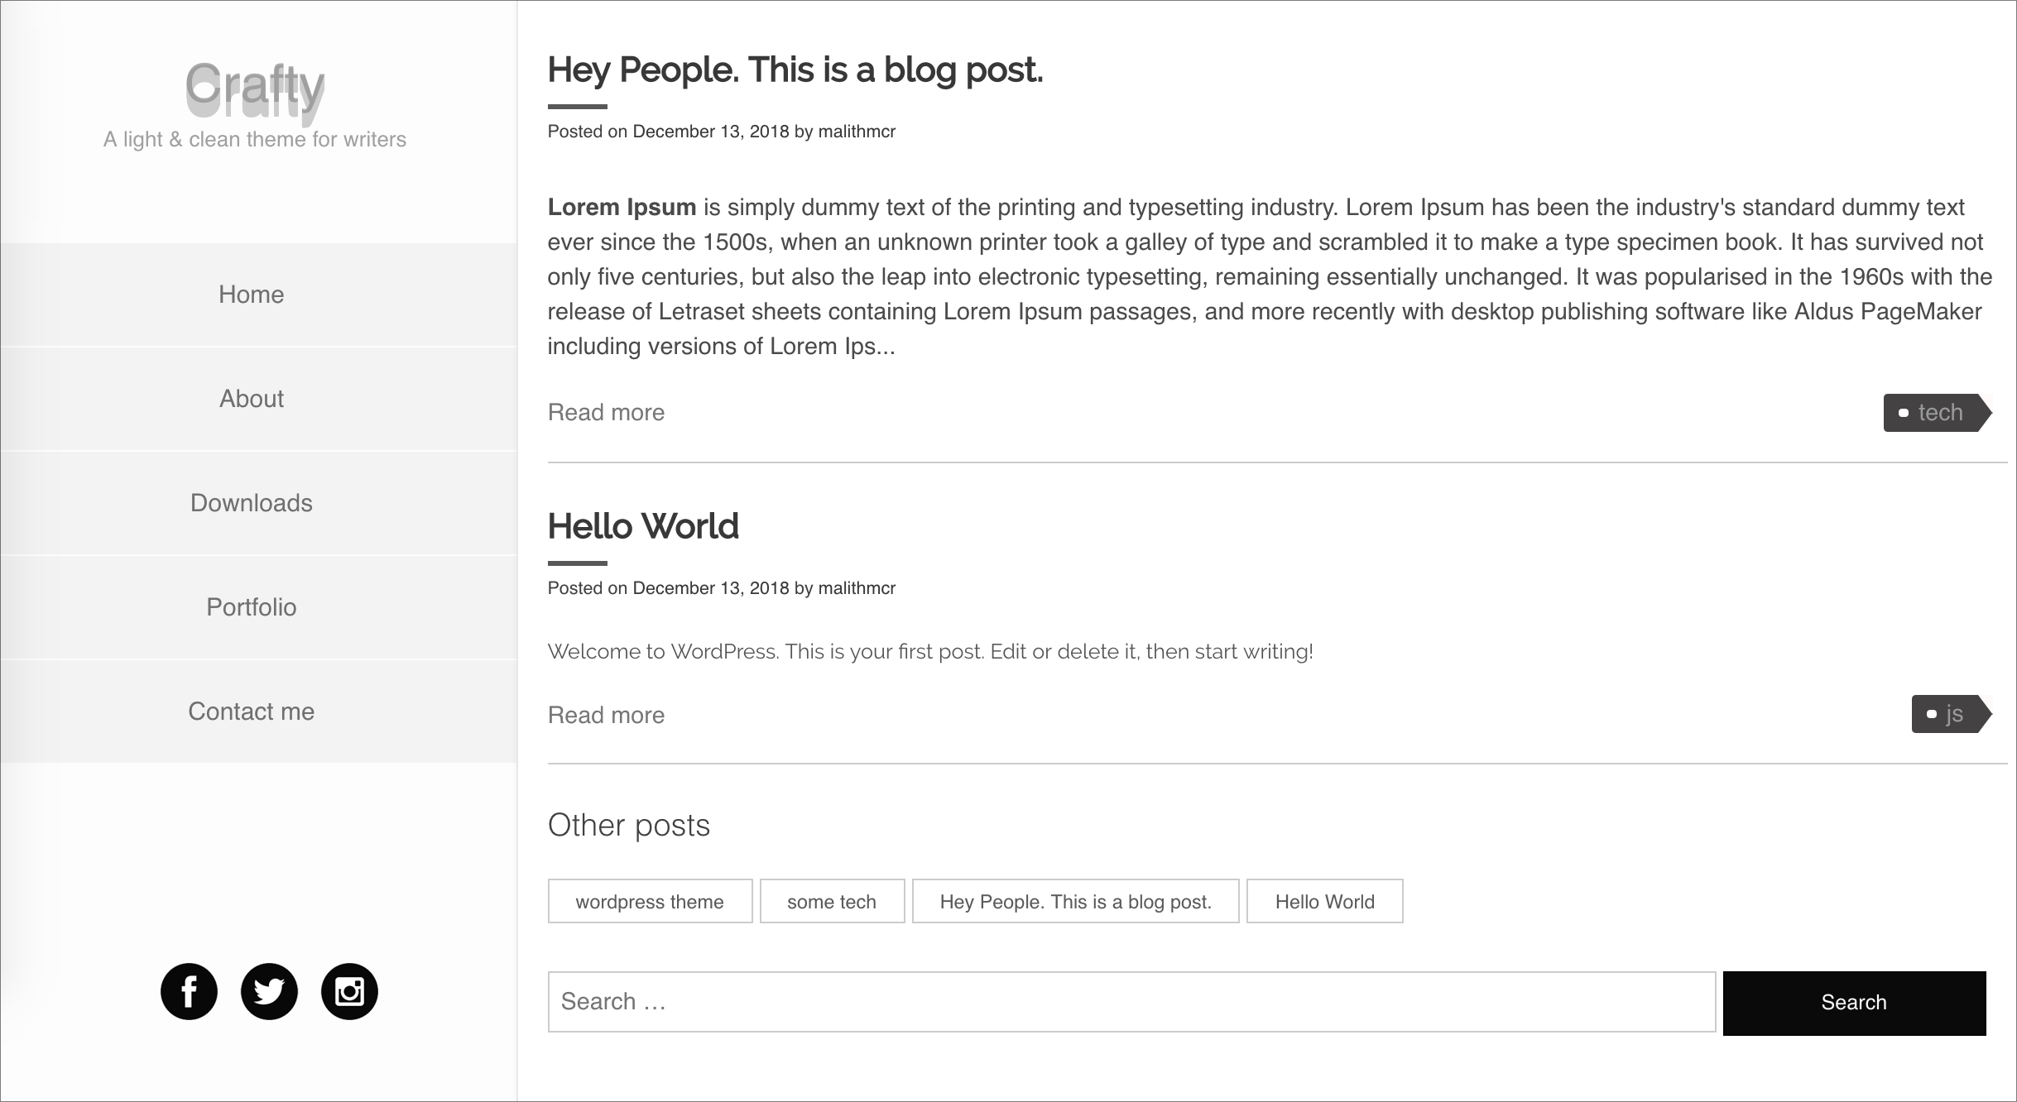Click the tech tag badge
The width and height of the screenshot is (2017, 1102).
pos(1935,413)
